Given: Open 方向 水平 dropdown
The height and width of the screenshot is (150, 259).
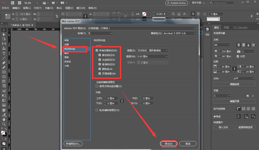Looking at the screenshot, I should [x=244, y=78].
